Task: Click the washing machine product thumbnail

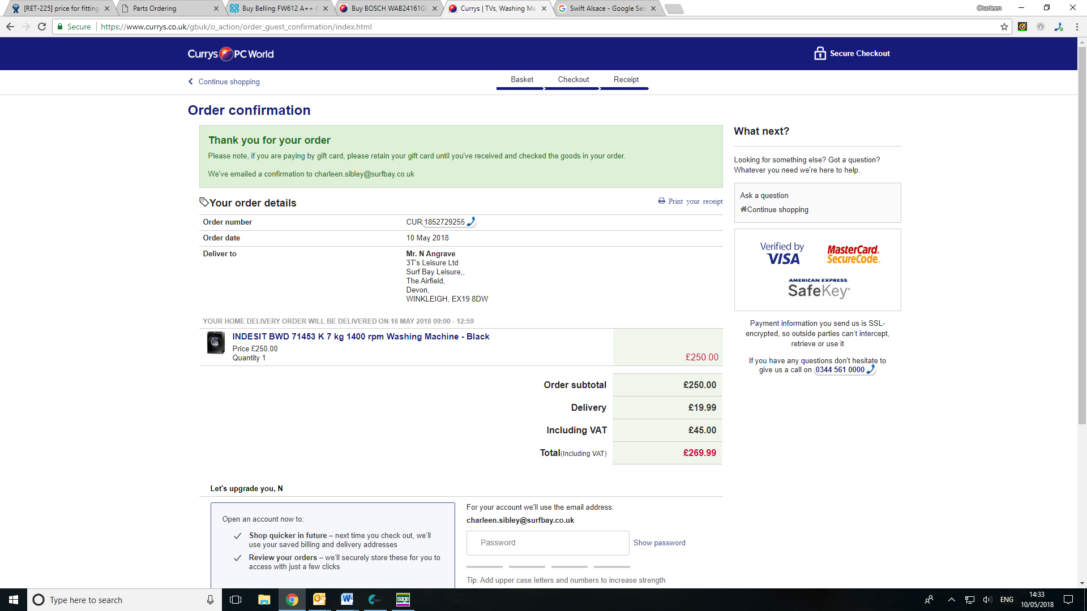Action: 216,343
